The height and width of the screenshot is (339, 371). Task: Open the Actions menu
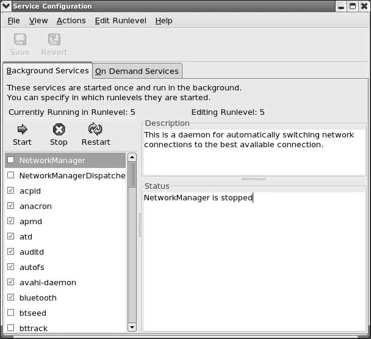click(x=71, y=21)
